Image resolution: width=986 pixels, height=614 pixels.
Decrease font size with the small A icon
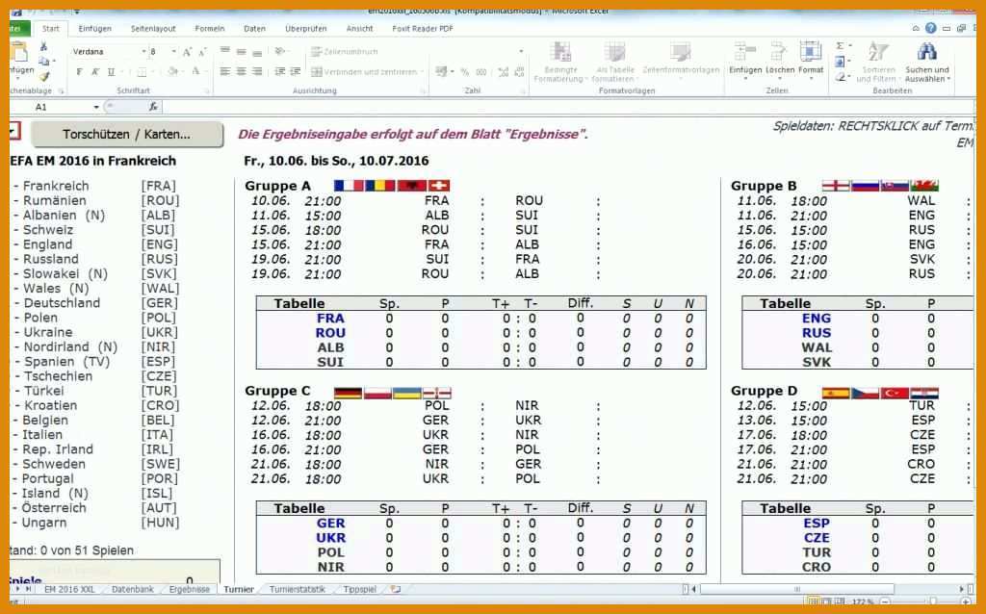coord(202,52)
